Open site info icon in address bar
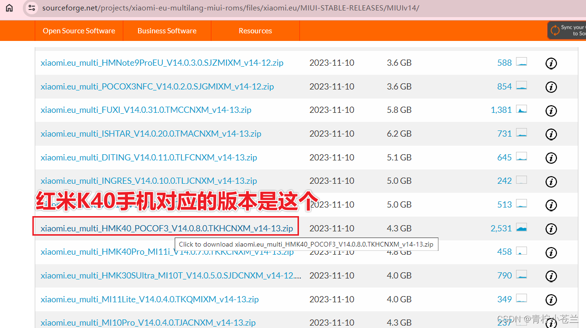Image resolution: width=586 pixels, height=328 pixels. (31, 8)
